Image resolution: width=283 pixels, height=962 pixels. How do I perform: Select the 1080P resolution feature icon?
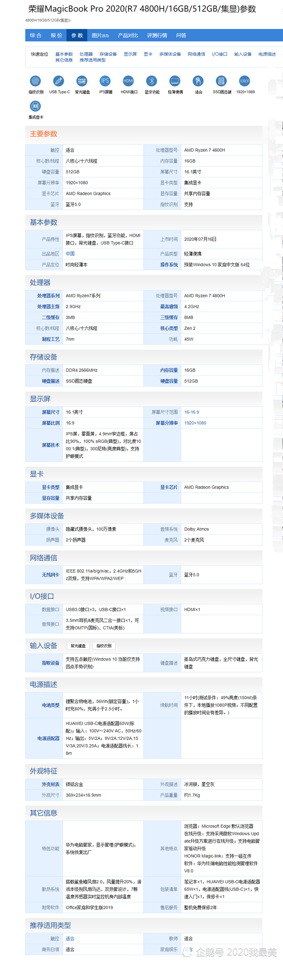coord(245,81)
